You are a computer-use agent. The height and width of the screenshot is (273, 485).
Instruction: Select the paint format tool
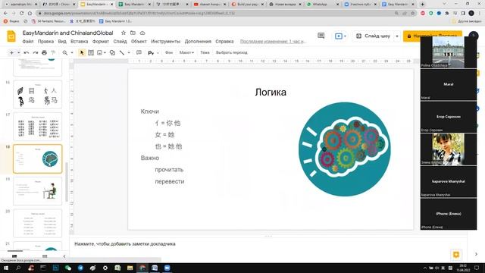click(53, 53)
